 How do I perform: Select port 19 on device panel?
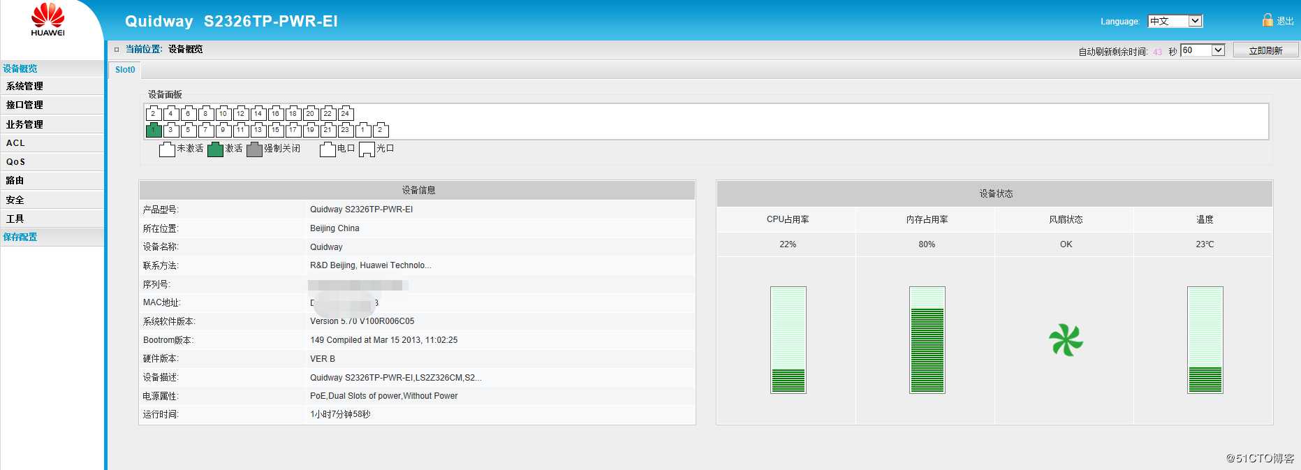click(311, 130)
